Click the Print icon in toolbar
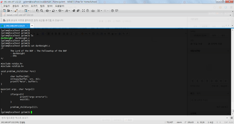Screen dimensions: 234x124 pyautogui.click(x=47, y=11)
